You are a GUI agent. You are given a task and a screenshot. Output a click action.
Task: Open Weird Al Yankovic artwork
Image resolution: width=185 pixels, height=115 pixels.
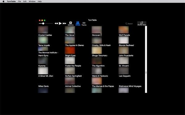click(x=97, y=71)
